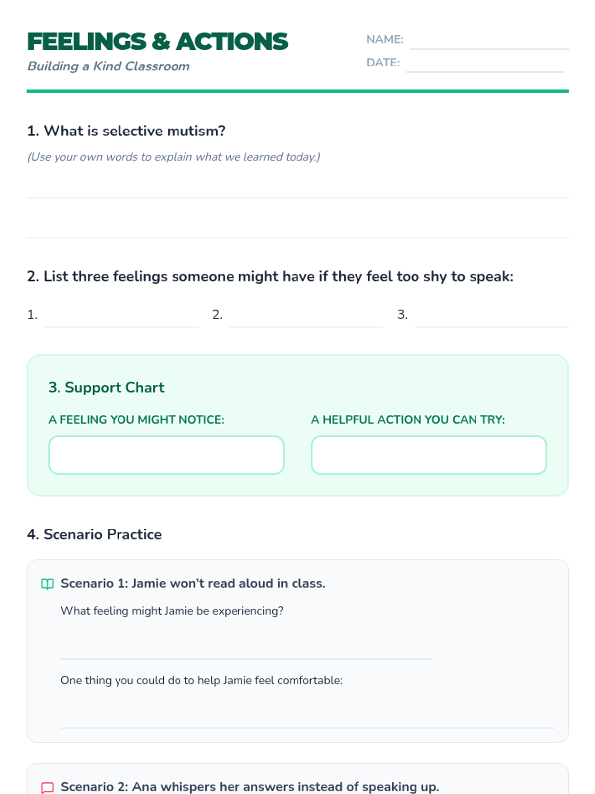595x794 pixels.
Task: Click the green divider bar under header
Action: tap(297, 91)
